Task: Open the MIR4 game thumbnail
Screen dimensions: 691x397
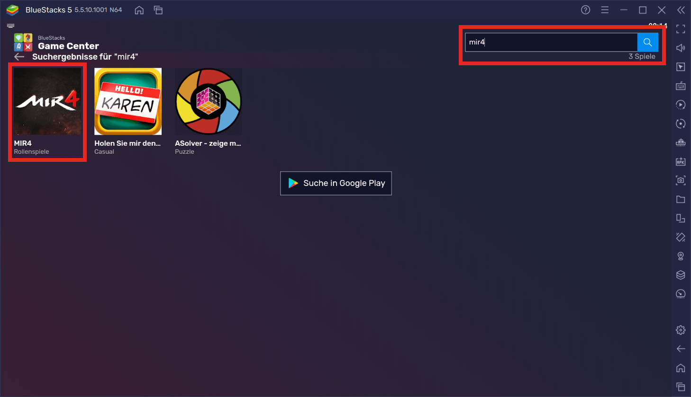Action: (47, 101)
